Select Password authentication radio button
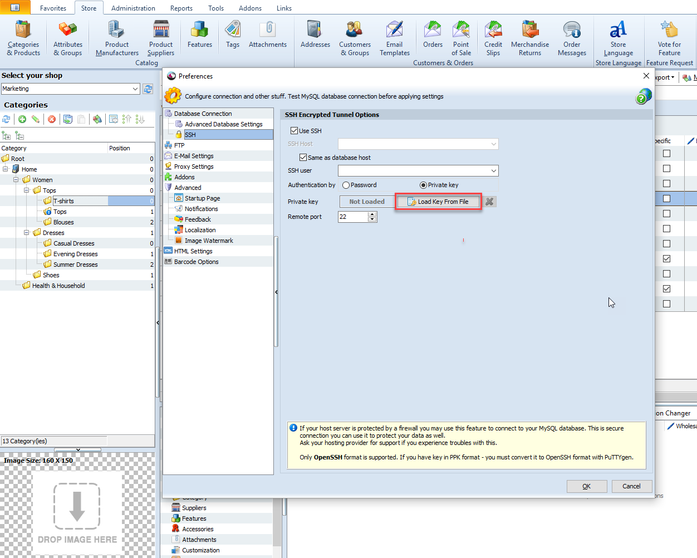 pos(346,185)
